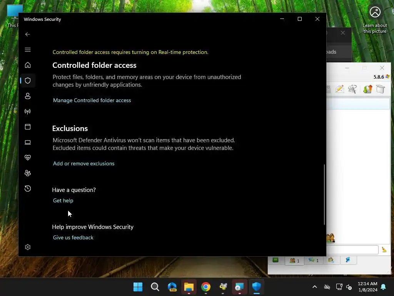
Task: Click the green-orange arrows transfer icon
Action: tap(367, 89)
